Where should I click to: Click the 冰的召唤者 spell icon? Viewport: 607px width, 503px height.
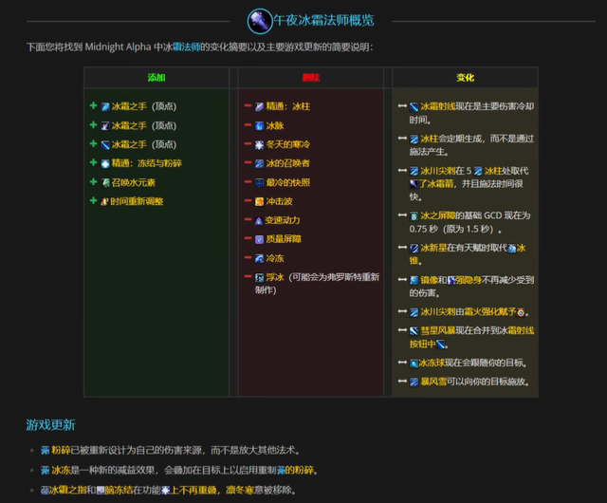click(259, 163)
